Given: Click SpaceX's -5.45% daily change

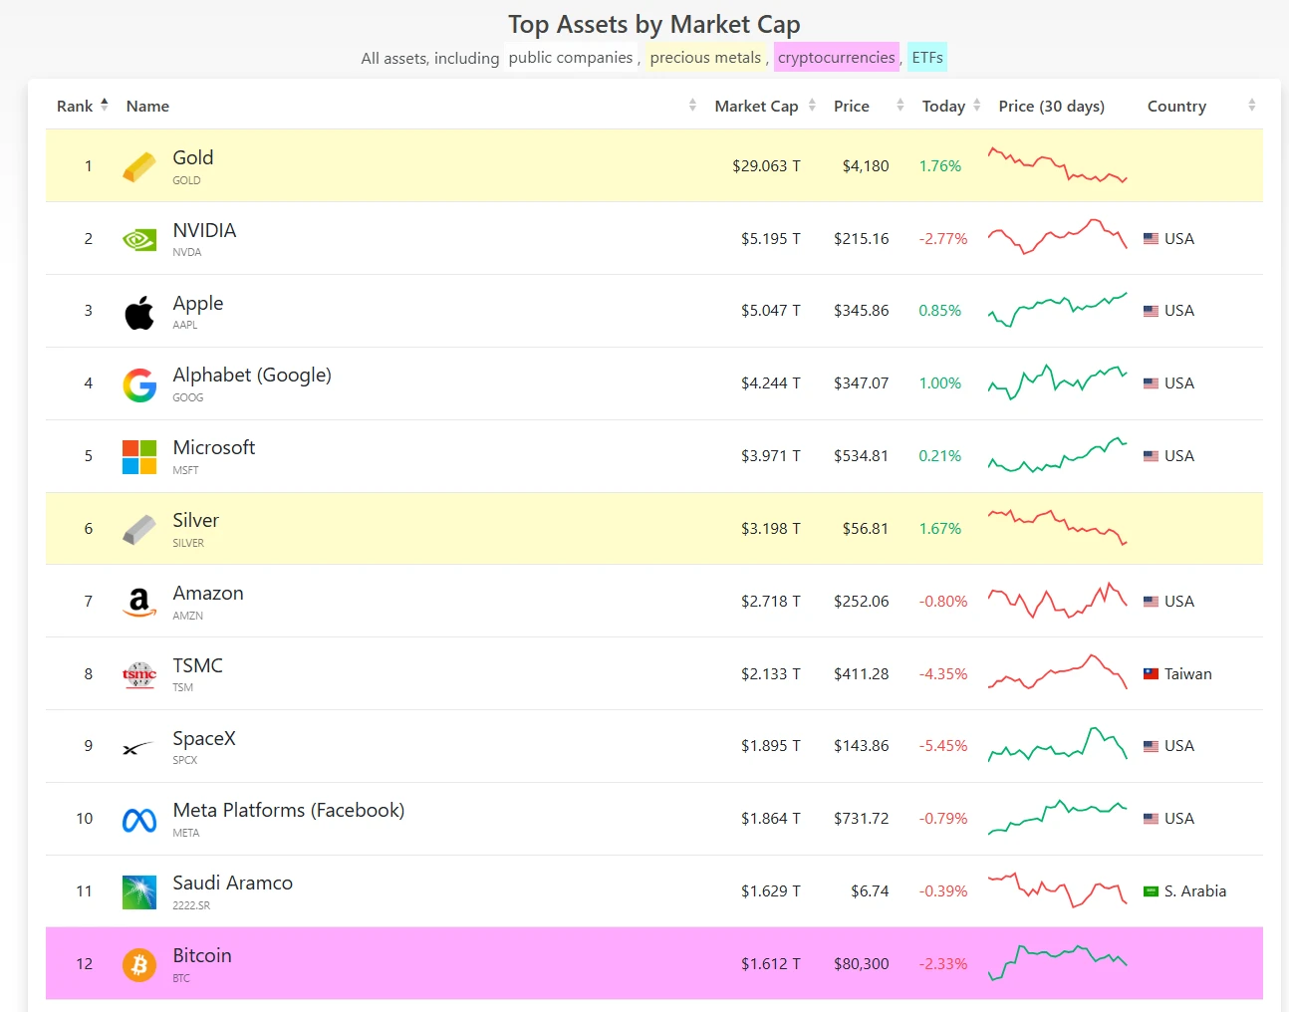Looking at the screenshot, I should (x=943, y=745).
